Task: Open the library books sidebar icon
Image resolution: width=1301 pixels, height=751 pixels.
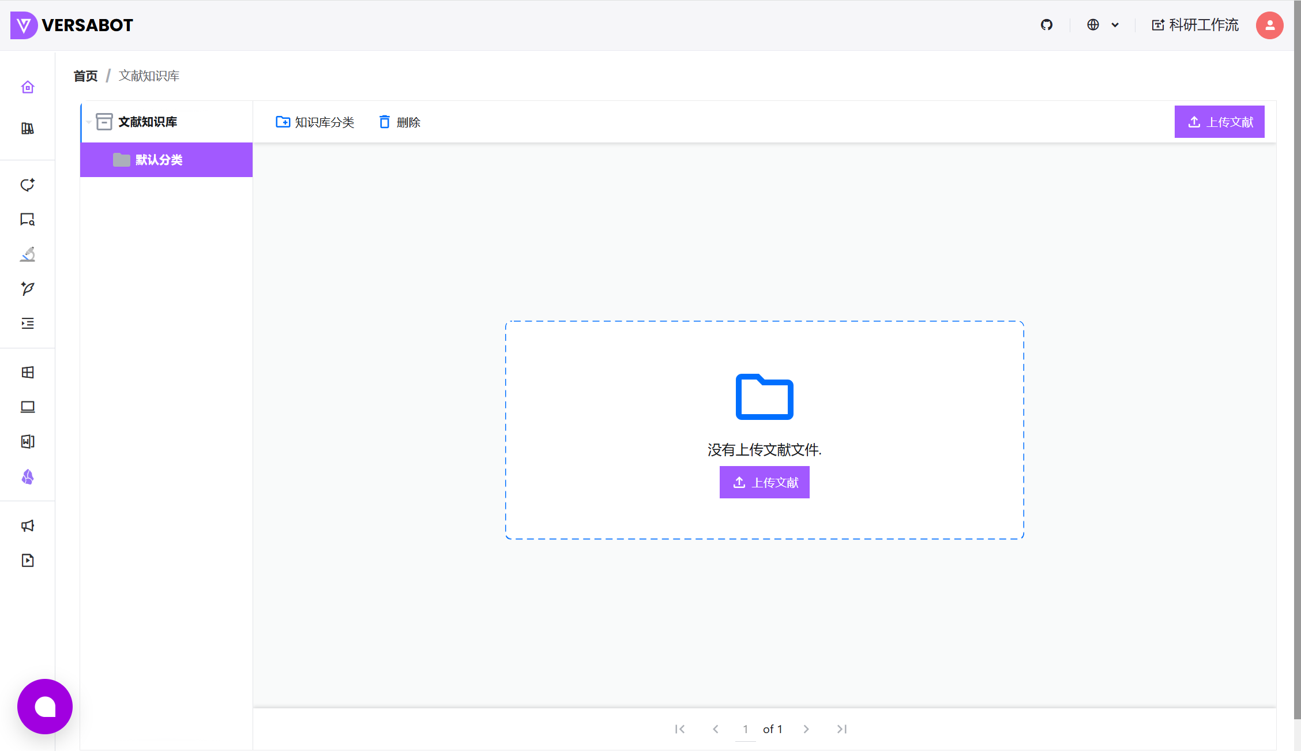Action: (28, 129)
